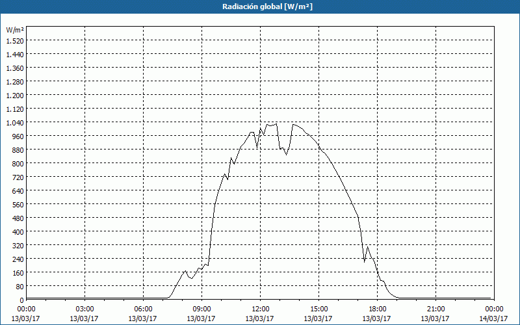Pick the 1.120 value on the vertical axis
The image size is (520, 325).
pyautogui.click(x=15, y=109)
